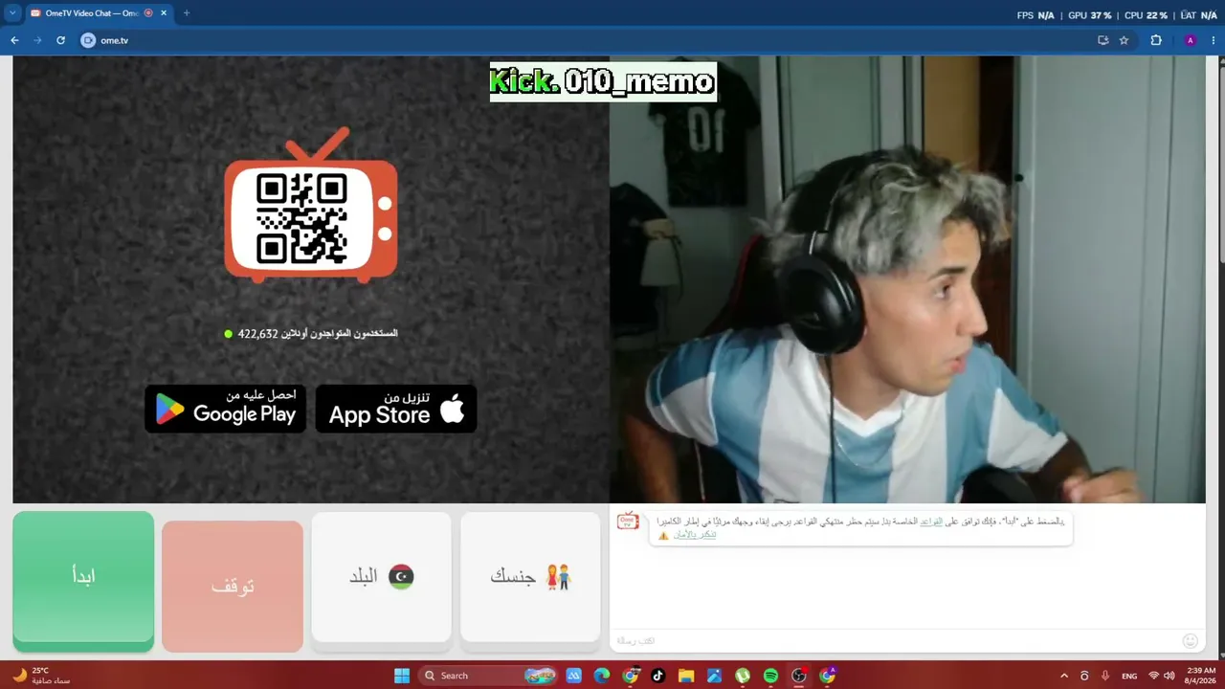Image resolution: width=1225 pixels, height=689 pixels.
Task: Click the red توقف (Stop) button
Action: coord(233,587)
